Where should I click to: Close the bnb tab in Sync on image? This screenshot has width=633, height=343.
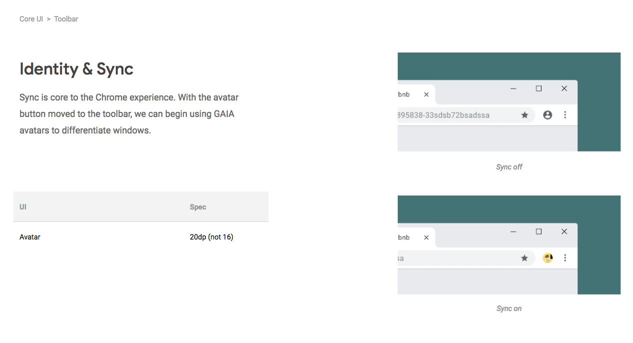426,237
